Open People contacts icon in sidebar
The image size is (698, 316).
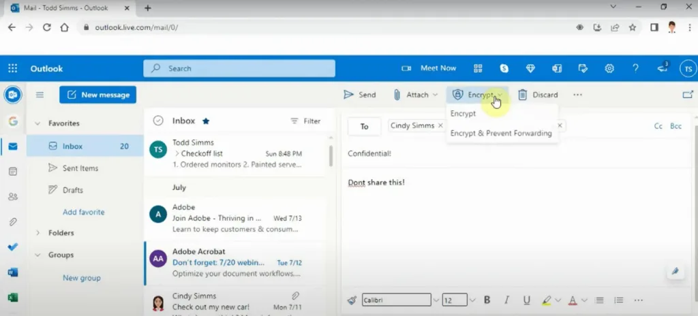(x=12, y=197)
